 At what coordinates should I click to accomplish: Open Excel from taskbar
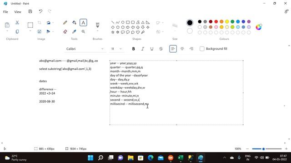point(181,158)
